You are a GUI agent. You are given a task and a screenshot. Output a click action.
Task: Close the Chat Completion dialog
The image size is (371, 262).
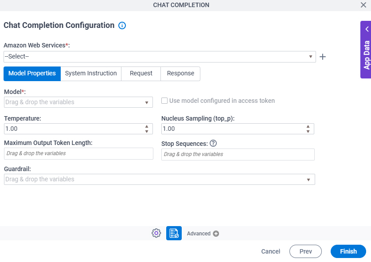tap(363, 5)
